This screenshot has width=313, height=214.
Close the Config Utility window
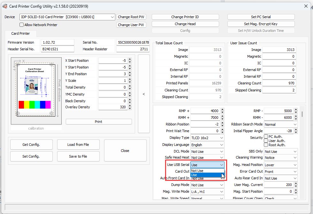pyautogui.click(x=306, y=6)
